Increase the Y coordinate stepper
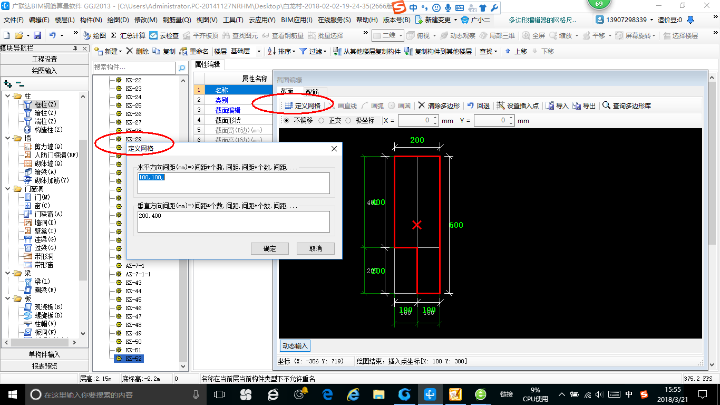This screenshot has width=720, height=405. [511, 118]
